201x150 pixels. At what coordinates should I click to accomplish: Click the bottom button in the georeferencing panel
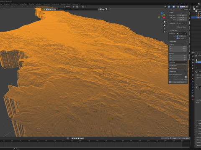coord(178,82)
